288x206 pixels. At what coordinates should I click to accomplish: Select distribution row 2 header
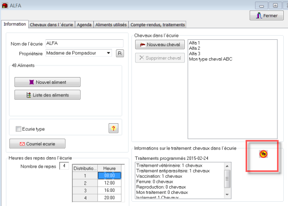click(85, 183)
